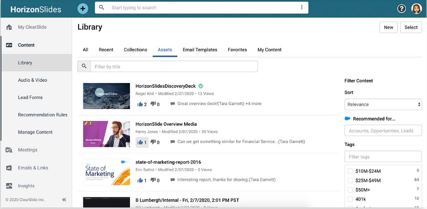This screenshot has width=427, height=209.
Task: Switch to the Recent tab
Action: (106, 50)
